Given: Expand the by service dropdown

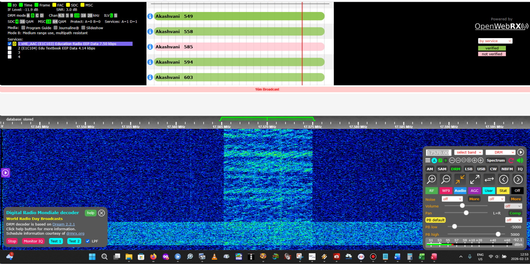Looking at the screenshot, I should (495, 41).
